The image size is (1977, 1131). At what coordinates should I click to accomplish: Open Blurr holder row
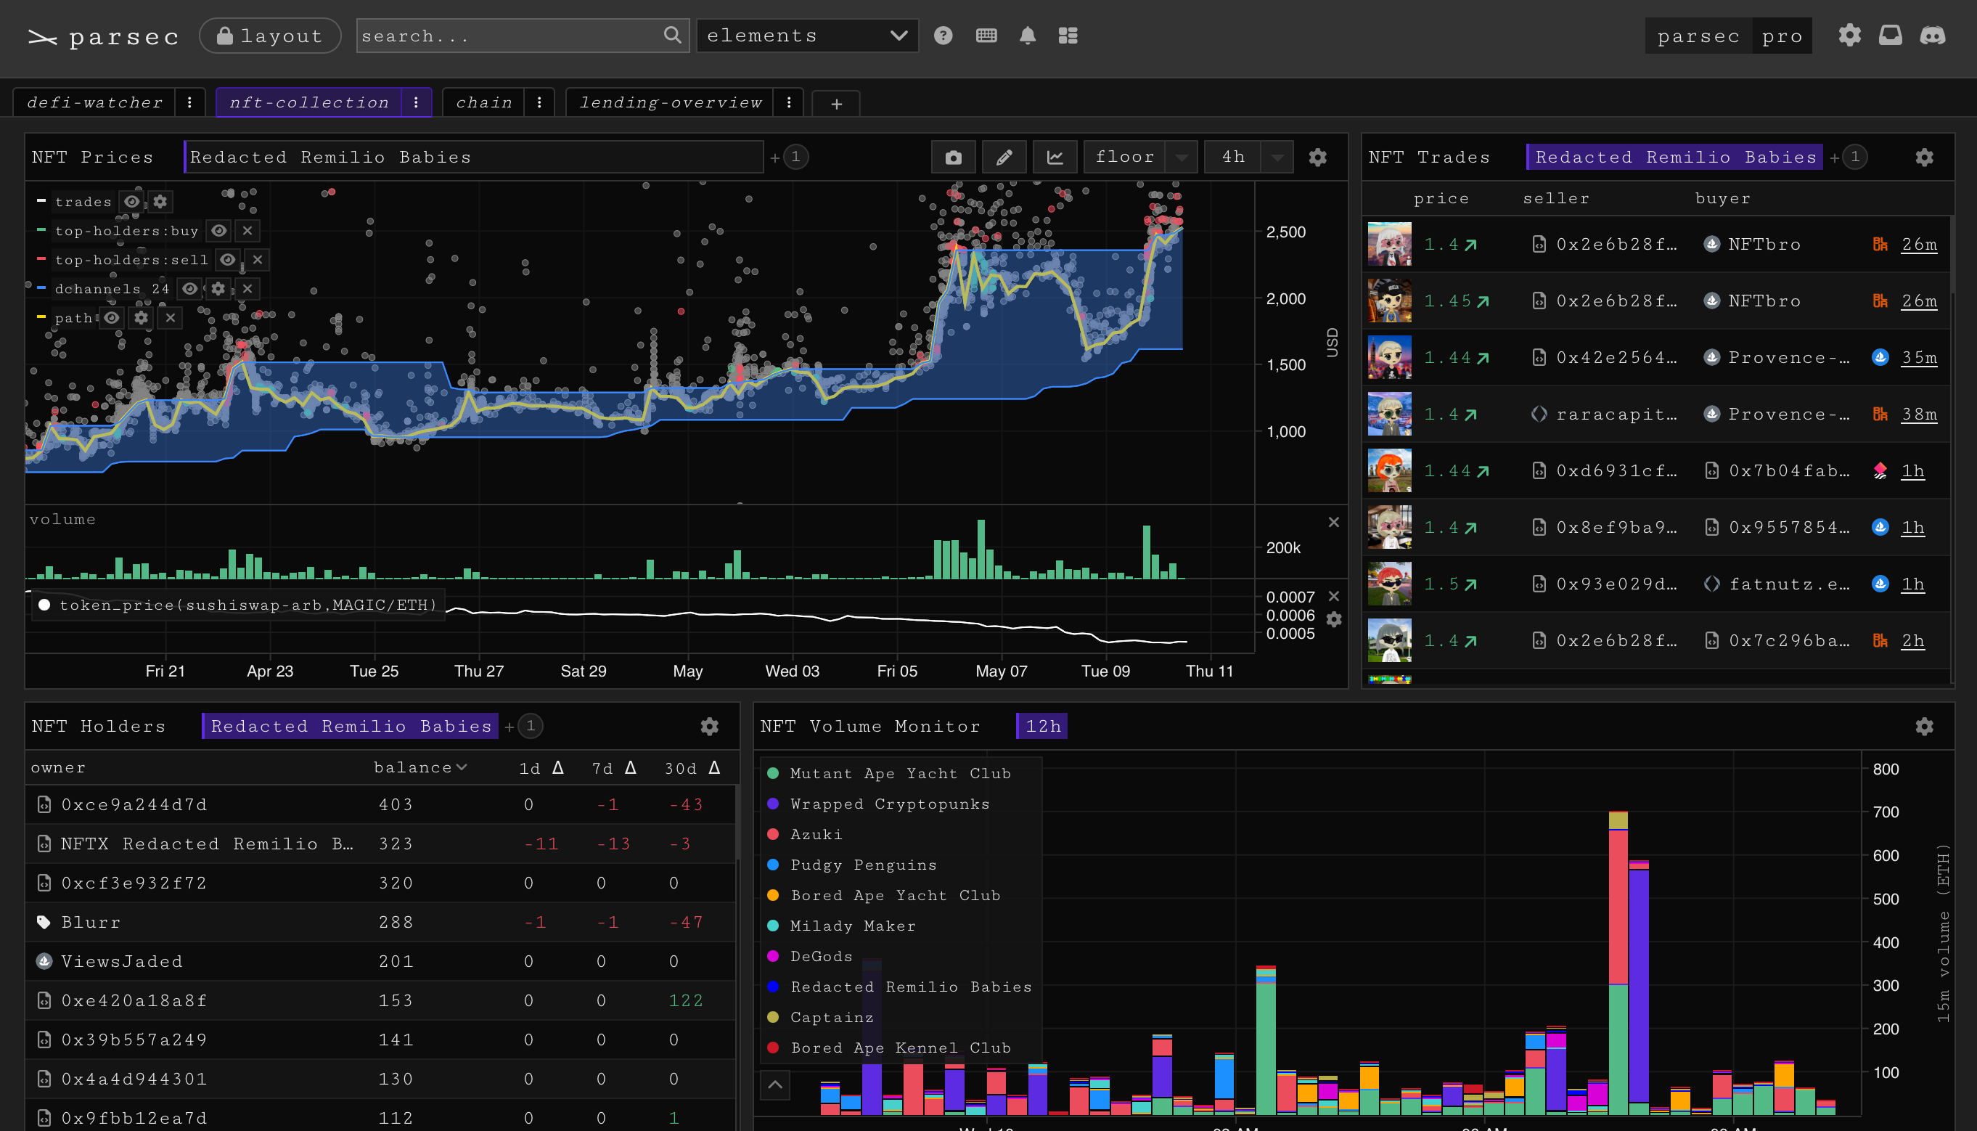point(380,922)
